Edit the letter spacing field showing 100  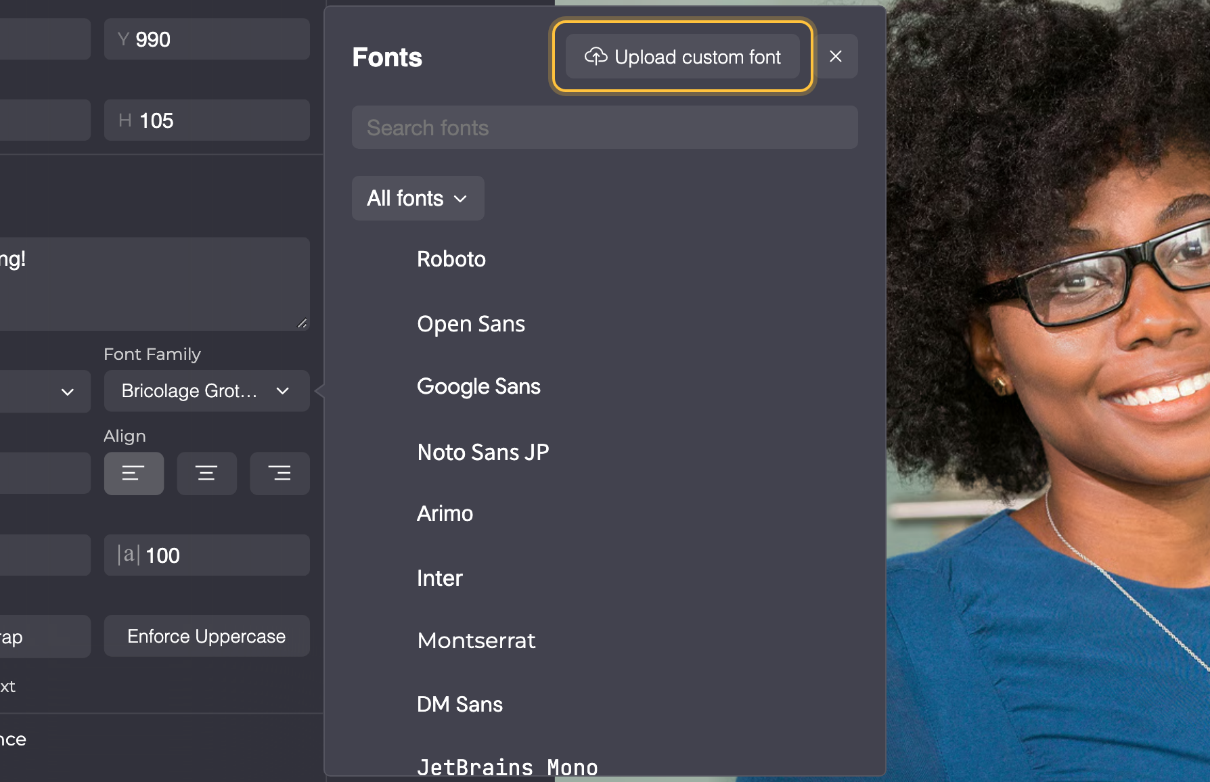[207, 555]
